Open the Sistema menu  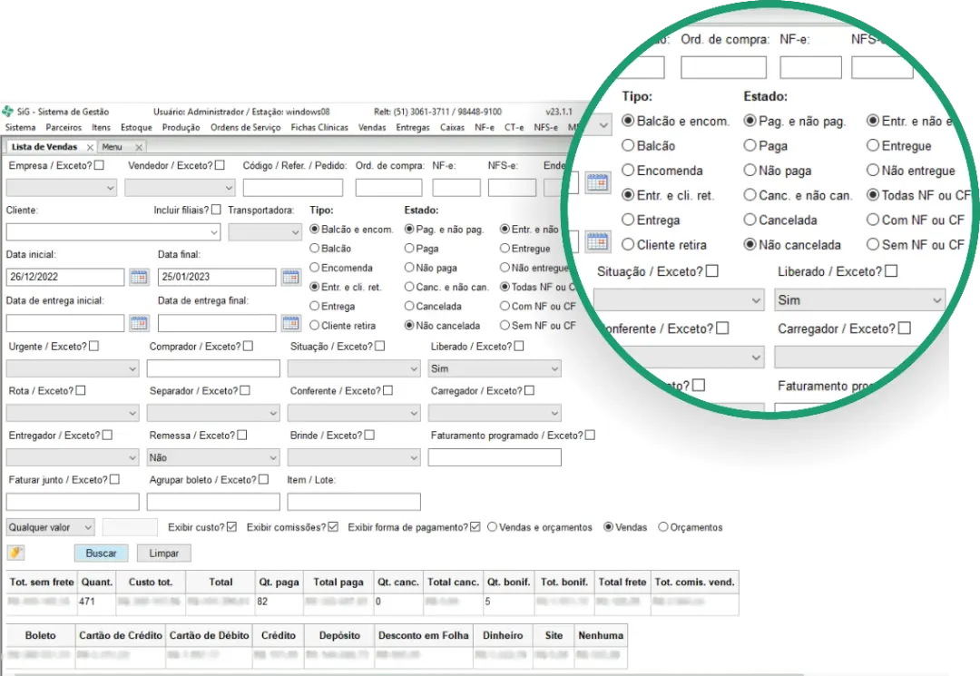21,127
